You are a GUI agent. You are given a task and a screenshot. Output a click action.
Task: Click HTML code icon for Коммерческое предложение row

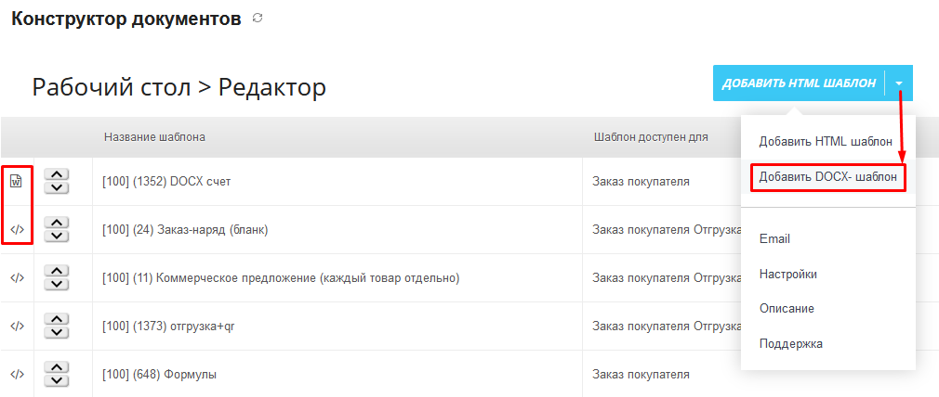(17, 277)
